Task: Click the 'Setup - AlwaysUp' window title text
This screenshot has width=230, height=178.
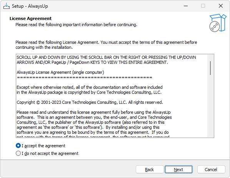Action: coord(30,6)
